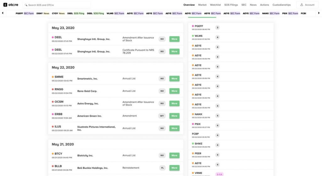Click NV state badge in SMME row
322x176 pixels.
162,79
